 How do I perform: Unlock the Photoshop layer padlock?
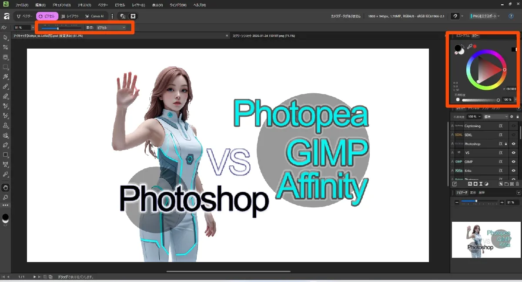tap(506, 144)
